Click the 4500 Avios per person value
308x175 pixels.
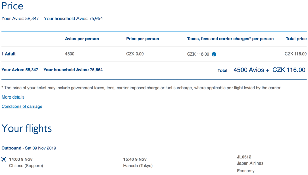click(70, 54)
